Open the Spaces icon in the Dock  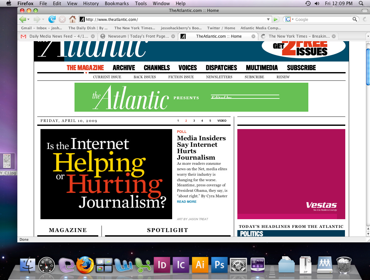pyautogui.click(x=104, y=265)
